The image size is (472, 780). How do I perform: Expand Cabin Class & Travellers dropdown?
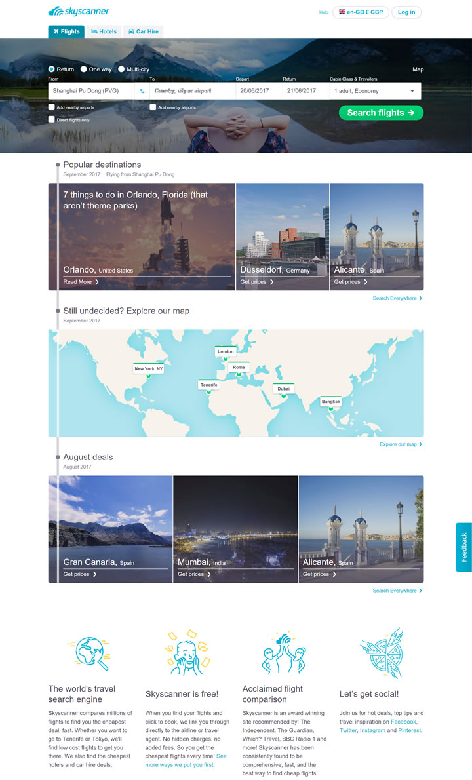[x=375, y=91]
